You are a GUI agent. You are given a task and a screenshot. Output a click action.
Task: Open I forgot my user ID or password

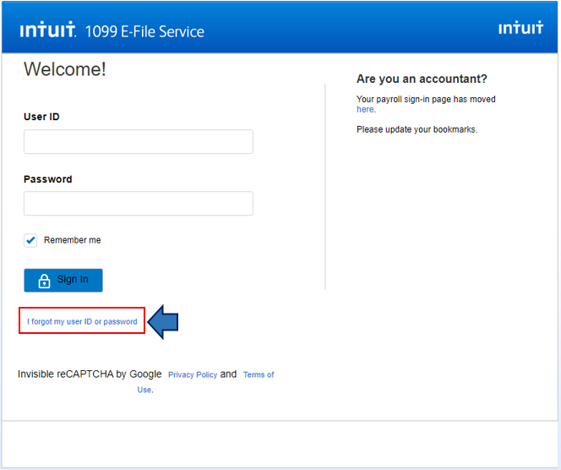tap(82, 321)
